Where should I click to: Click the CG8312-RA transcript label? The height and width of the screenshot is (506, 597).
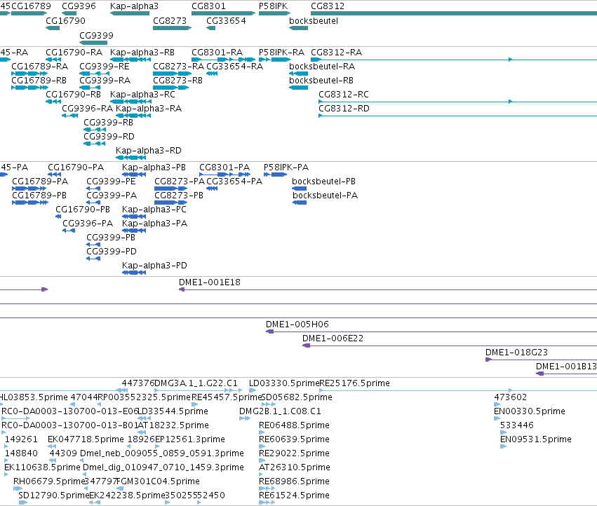336,52
